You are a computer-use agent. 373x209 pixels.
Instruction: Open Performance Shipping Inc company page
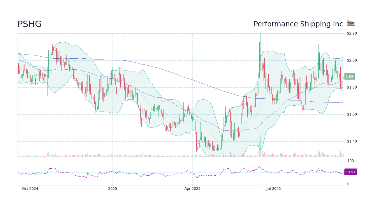pyautogui.click(x=298, y=24)
